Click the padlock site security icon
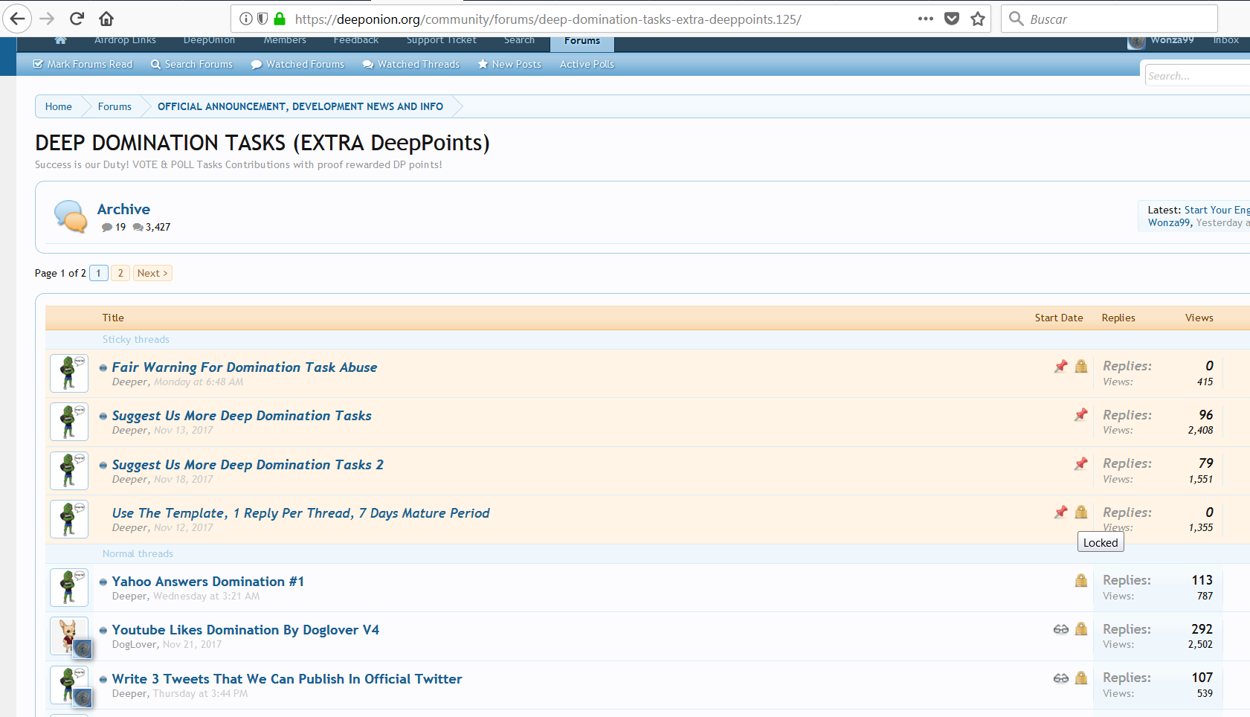The image size is (1250, 717). 280,19
